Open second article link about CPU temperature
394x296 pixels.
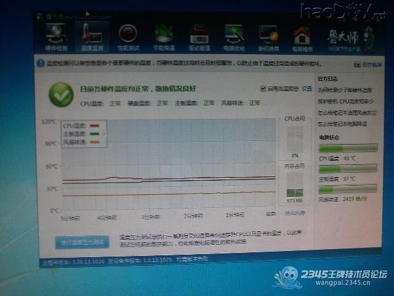tap(346, 101)
